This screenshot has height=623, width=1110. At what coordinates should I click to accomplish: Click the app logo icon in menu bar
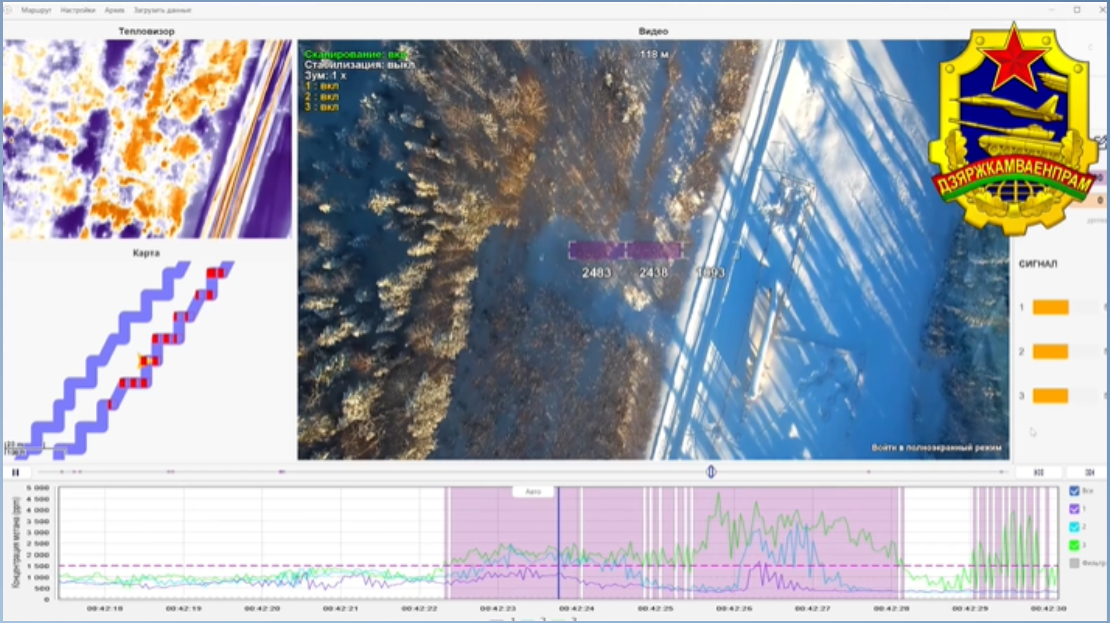(x=7, y=10)
